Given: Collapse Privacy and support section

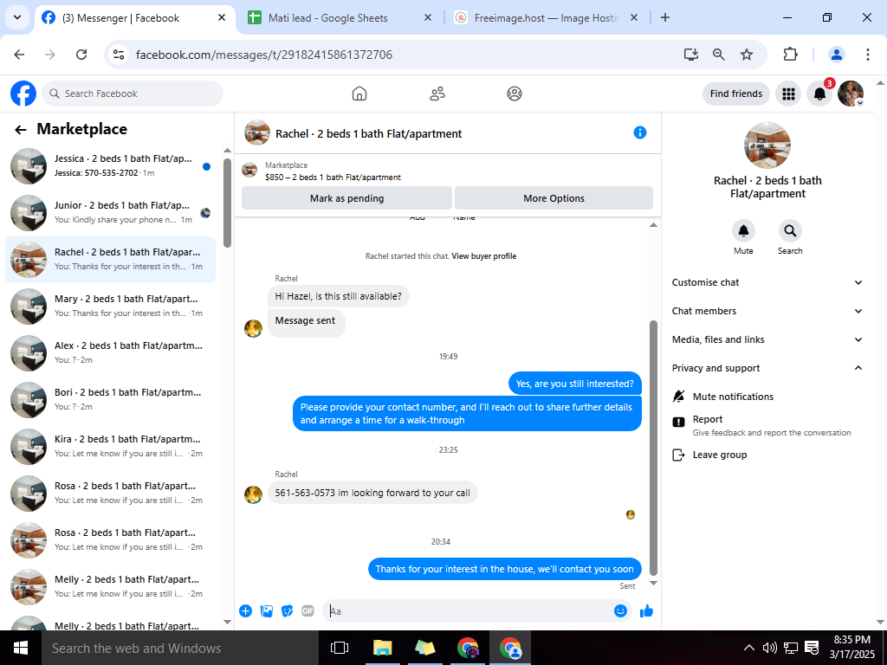Looking at the screenshot, I should click(767, 368).
